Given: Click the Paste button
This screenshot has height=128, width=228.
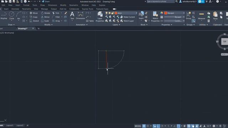Looking at the screenshot, I should [x=215, y=16].
